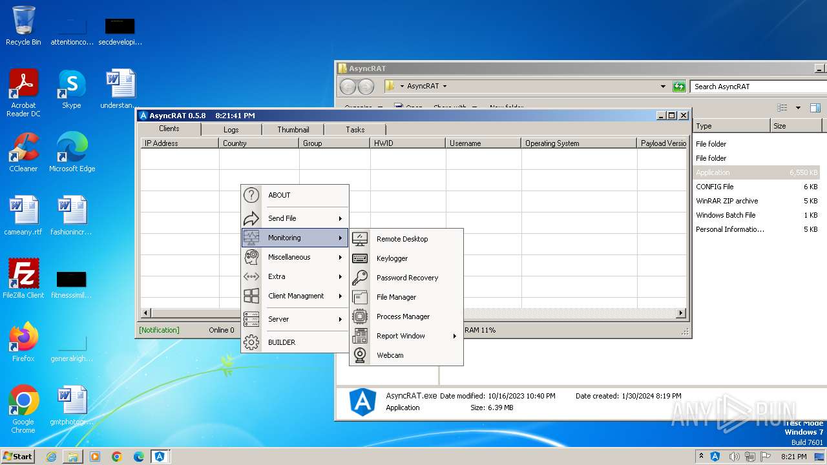
Task: Expand Extra submenu
Action: pyautogui.click(x=340, y=276)
